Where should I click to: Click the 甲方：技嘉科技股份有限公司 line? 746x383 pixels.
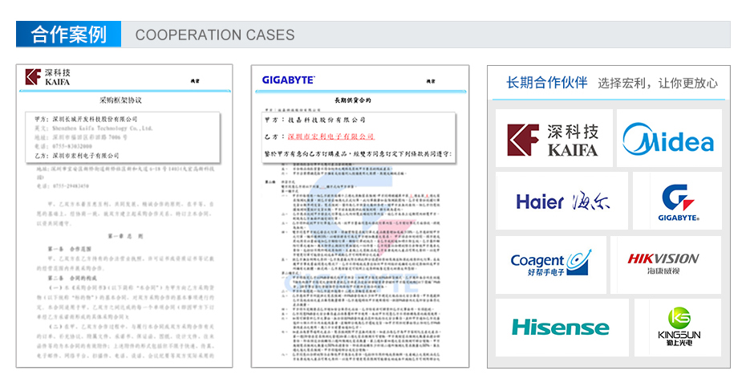[315, 120]
